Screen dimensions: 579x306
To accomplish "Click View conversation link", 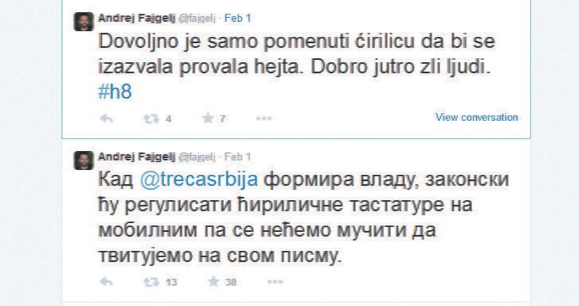I will [476, 117].
